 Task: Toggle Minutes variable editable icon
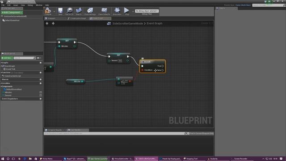pos(41,93)
